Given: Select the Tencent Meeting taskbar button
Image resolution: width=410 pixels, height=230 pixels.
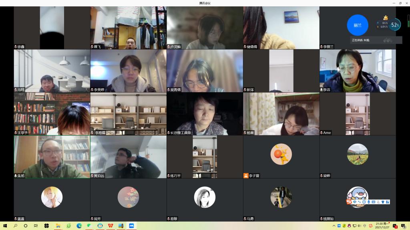Looking at the screenshot, I should pyautogui.click(x=131, y=226).
